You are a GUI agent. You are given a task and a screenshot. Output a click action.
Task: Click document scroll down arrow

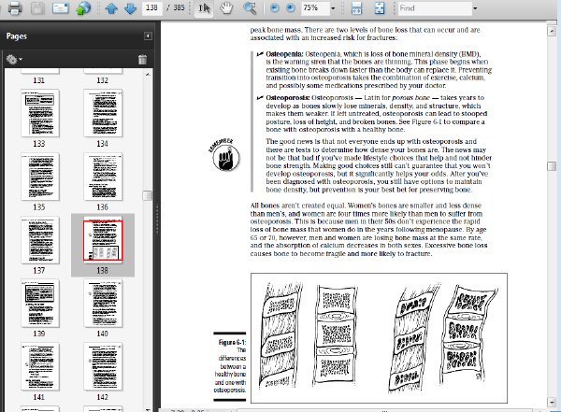tap(552, 403)
